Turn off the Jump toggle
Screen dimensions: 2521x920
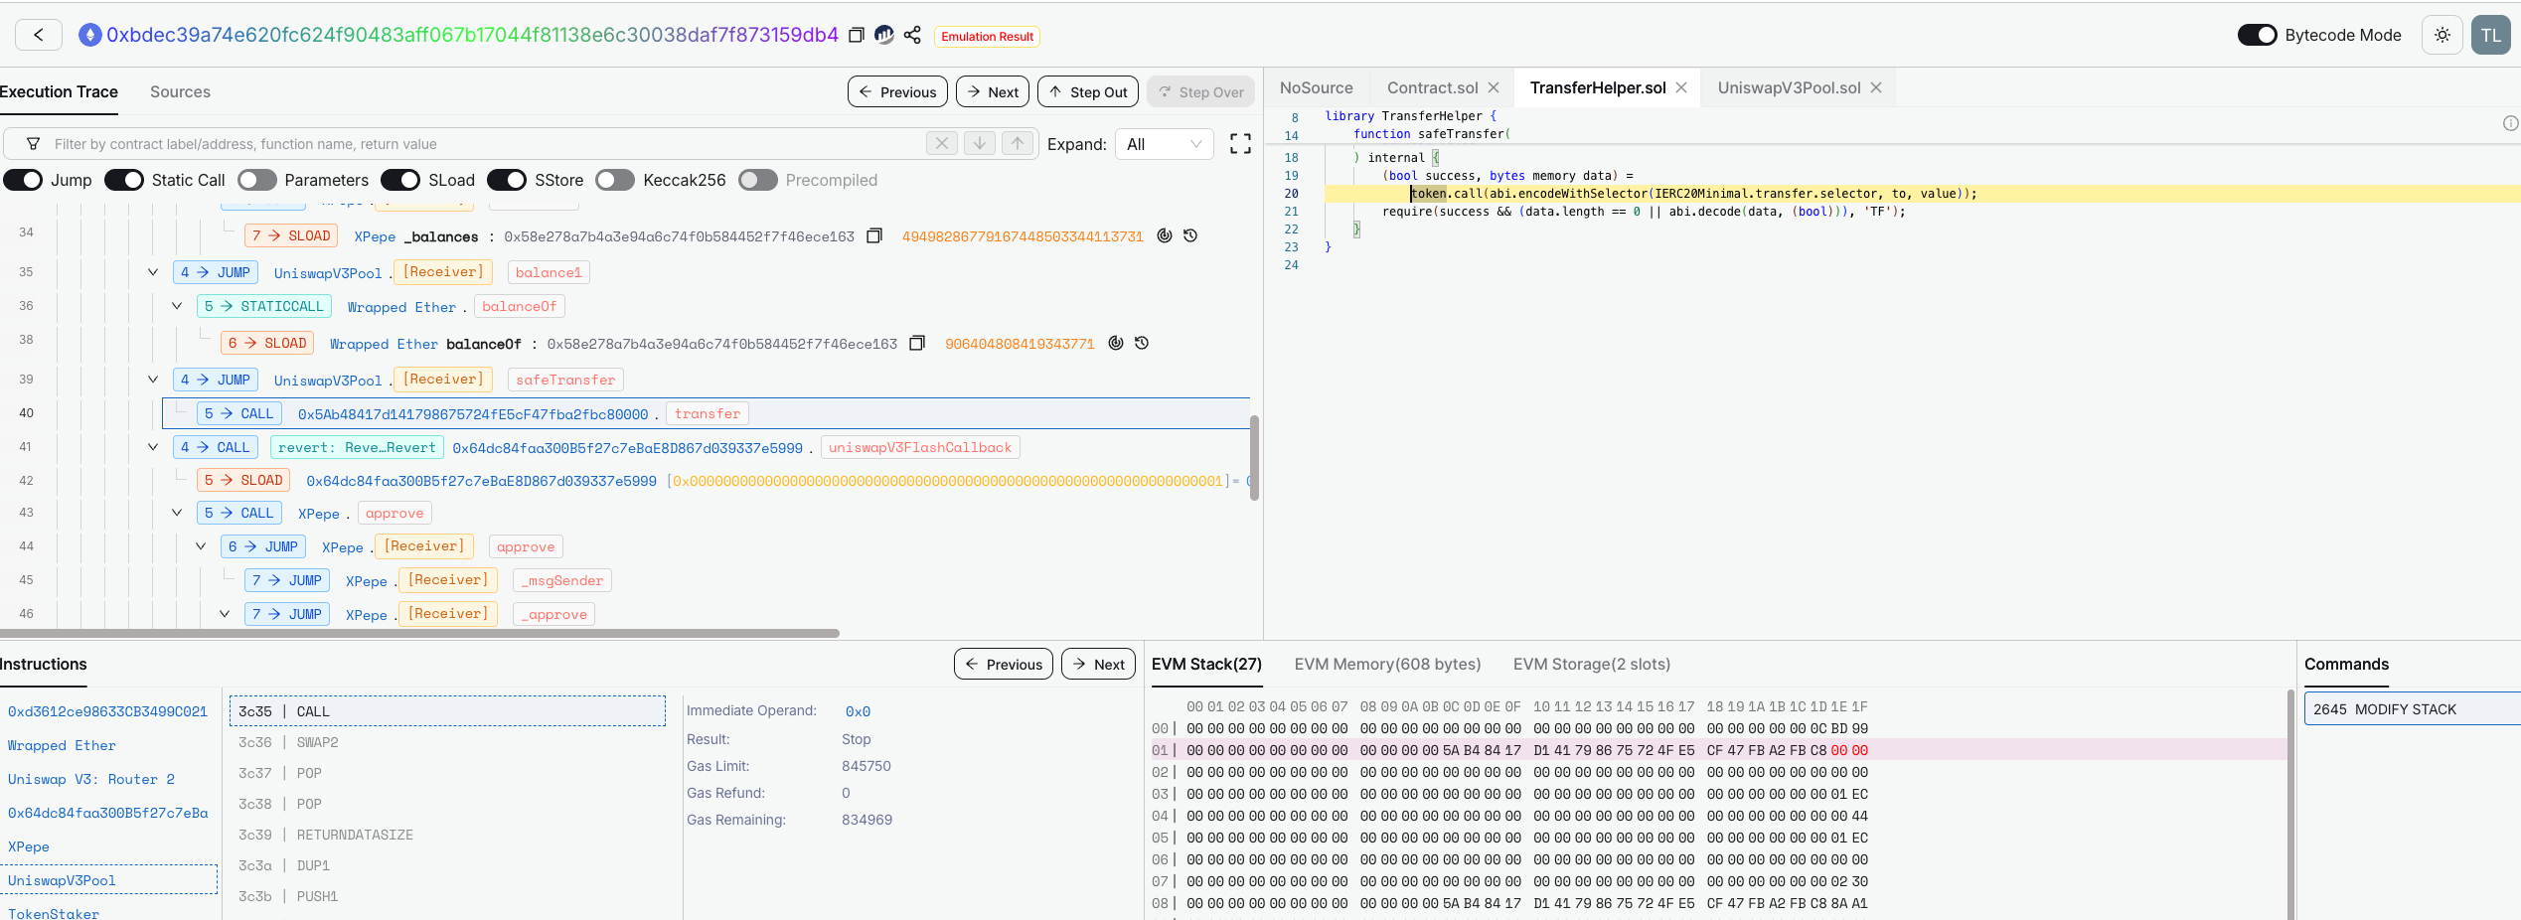[x=23, y=180]
